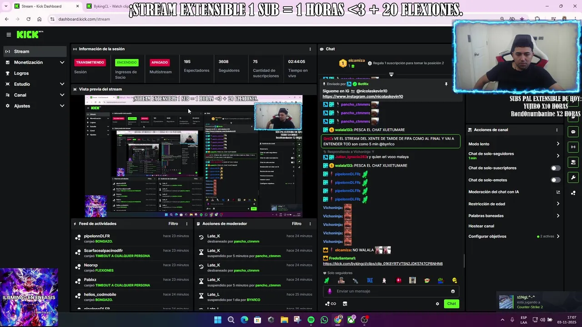
Task: Open the Windows Start menu
Action: pyautogui.click(x=218, y=320)
